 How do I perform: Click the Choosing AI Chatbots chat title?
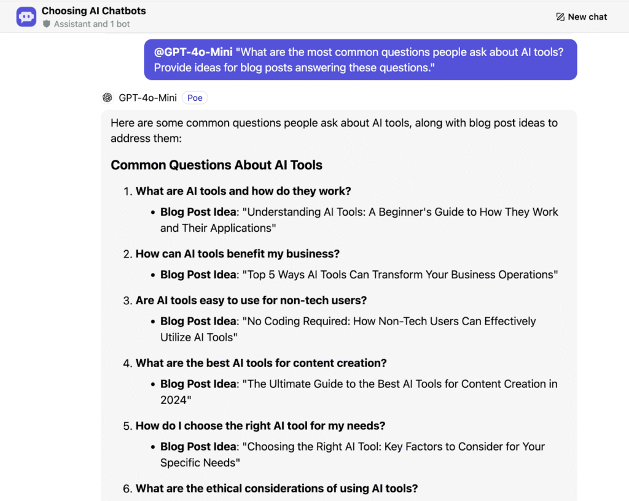pyautogui.click(x=94, y=11)
